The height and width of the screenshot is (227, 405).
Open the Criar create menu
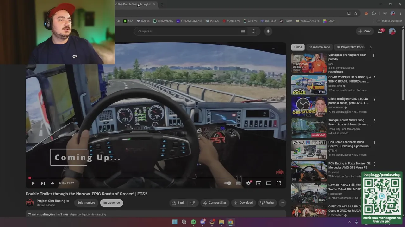(x=364, y=31)
